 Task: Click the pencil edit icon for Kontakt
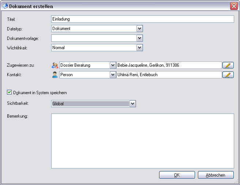(228, 75)
